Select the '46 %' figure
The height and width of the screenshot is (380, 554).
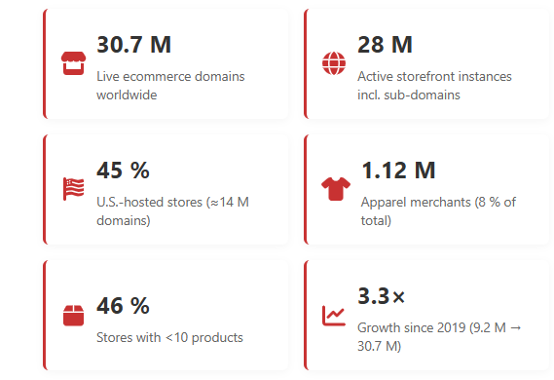(x=123, y=306)
